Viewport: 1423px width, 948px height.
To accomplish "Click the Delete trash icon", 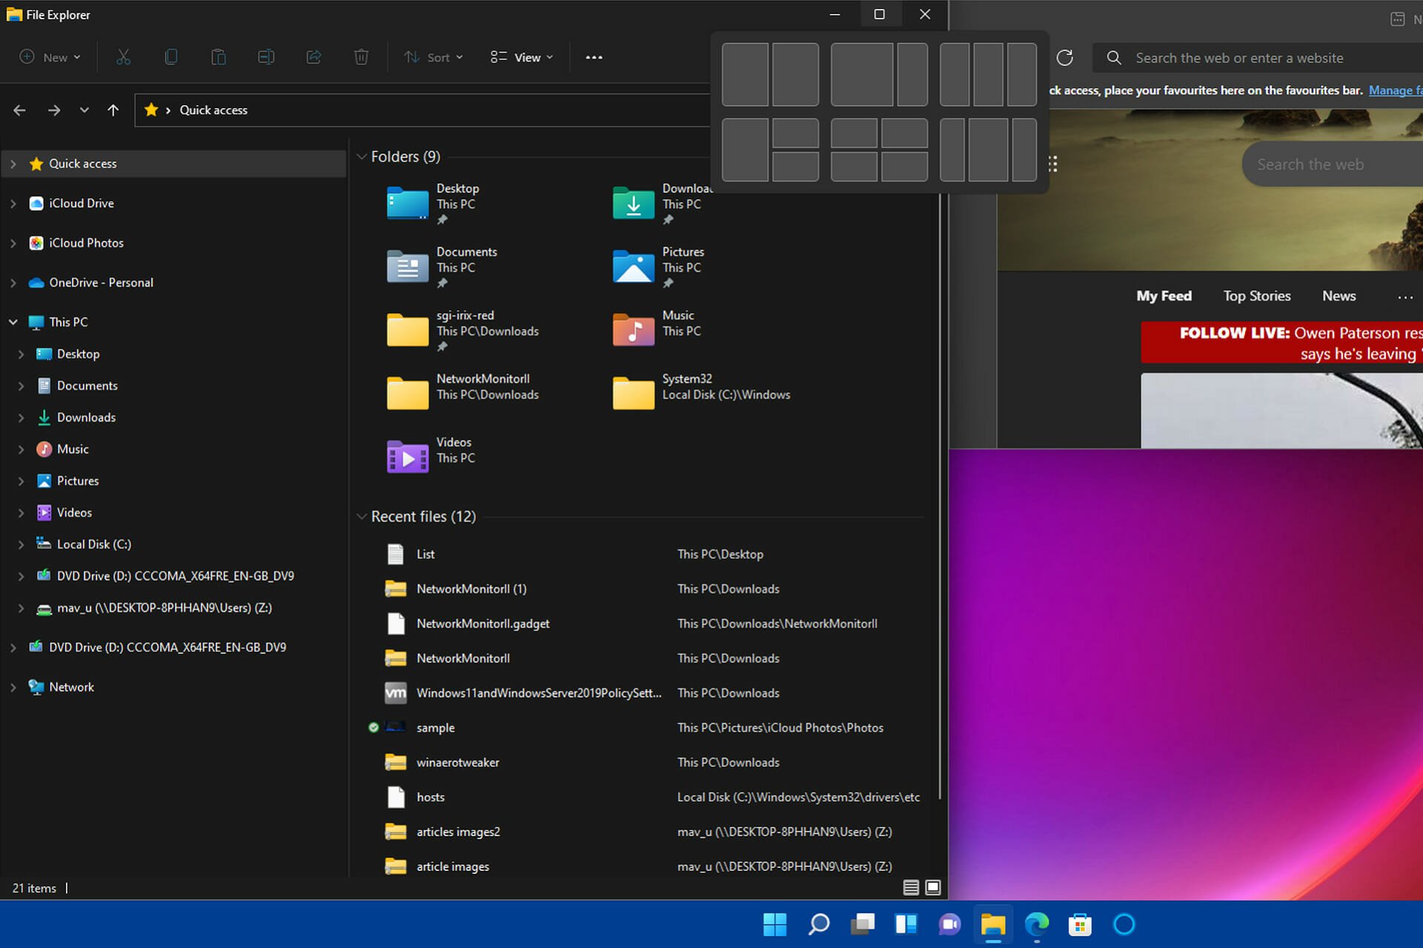I will (x=361, y=57).
